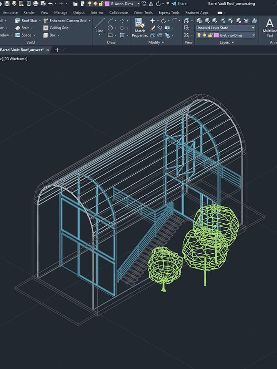Click the Share button
This screenshot has height=369, width=277.
179,4
